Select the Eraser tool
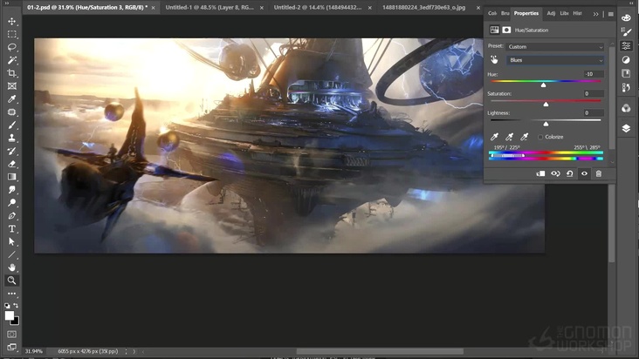Viewport: 639px width, 359px height. (x=12, y=164)
